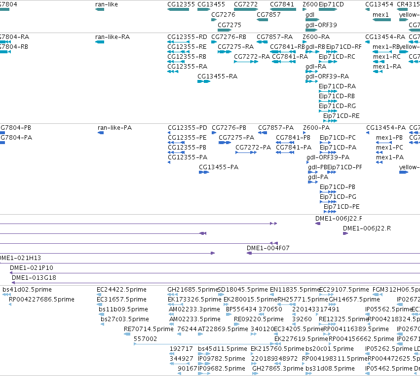Screen dimensions: 420x376
Task: Click the 557002 EST label
Action: [145, 339]
